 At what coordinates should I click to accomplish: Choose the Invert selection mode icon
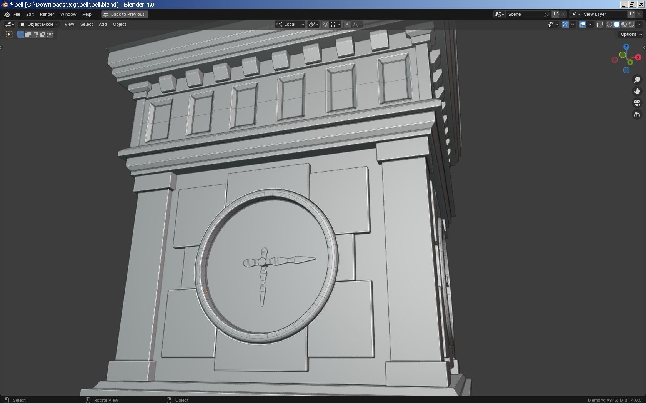tap(43, 34)
